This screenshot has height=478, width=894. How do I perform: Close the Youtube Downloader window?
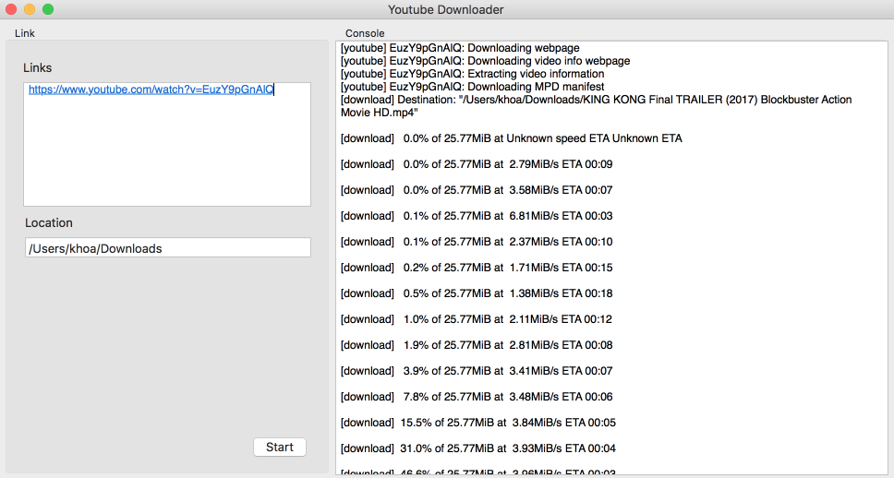(11, 9)
